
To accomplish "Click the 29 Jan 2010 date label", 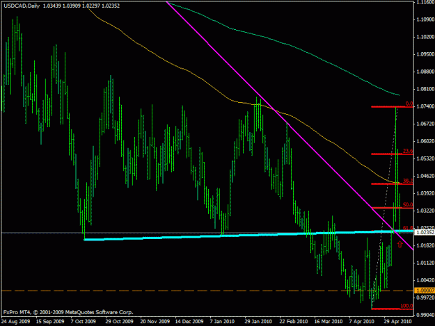I will [x=258, y=322].
